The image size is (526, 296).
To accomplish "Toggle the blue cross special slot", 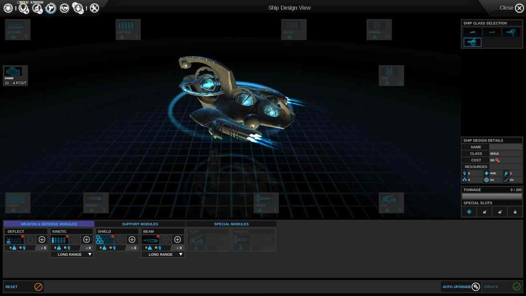I will 469,212.
